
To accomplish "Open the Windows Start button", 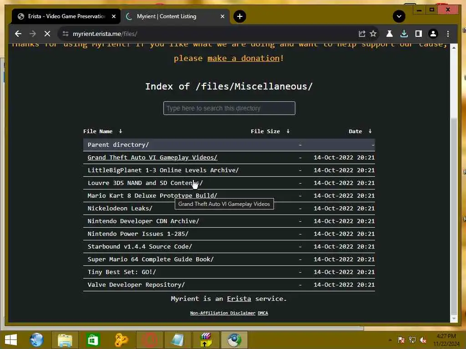I will [x=11, y=340].
